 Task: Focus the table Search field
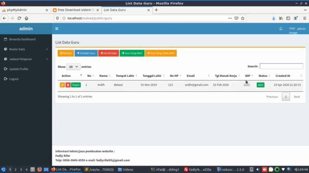pos(281,66)
